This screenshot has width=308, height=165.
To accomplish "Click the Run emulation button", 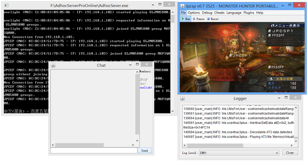I will (x=186, y=19).
